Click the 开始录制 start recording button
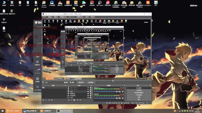 point(139,90)
